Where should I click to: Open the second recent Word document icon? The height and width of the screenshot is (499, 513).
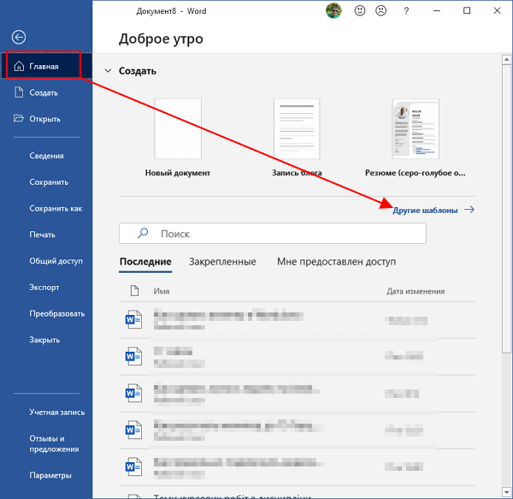coord(134,356)
